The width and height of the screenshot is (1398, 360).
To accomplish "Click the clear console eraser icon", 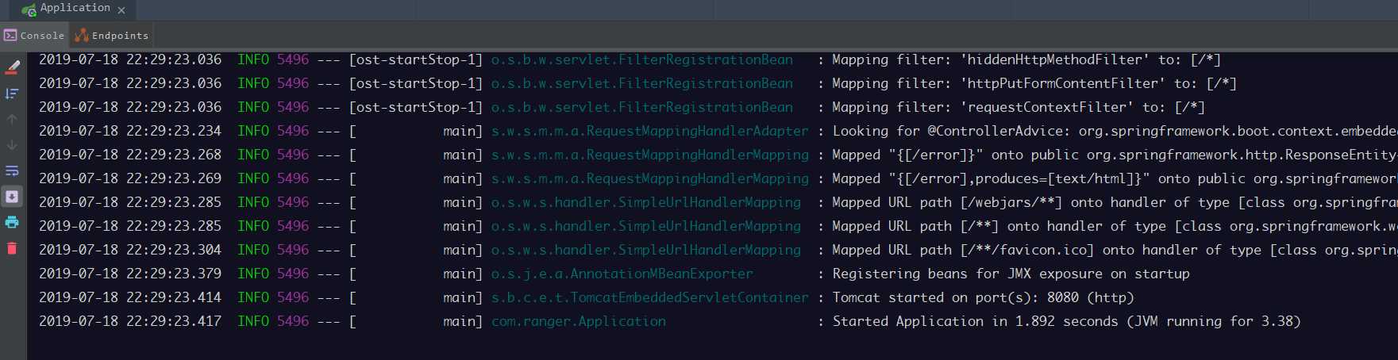I will (x=12, y=67).
